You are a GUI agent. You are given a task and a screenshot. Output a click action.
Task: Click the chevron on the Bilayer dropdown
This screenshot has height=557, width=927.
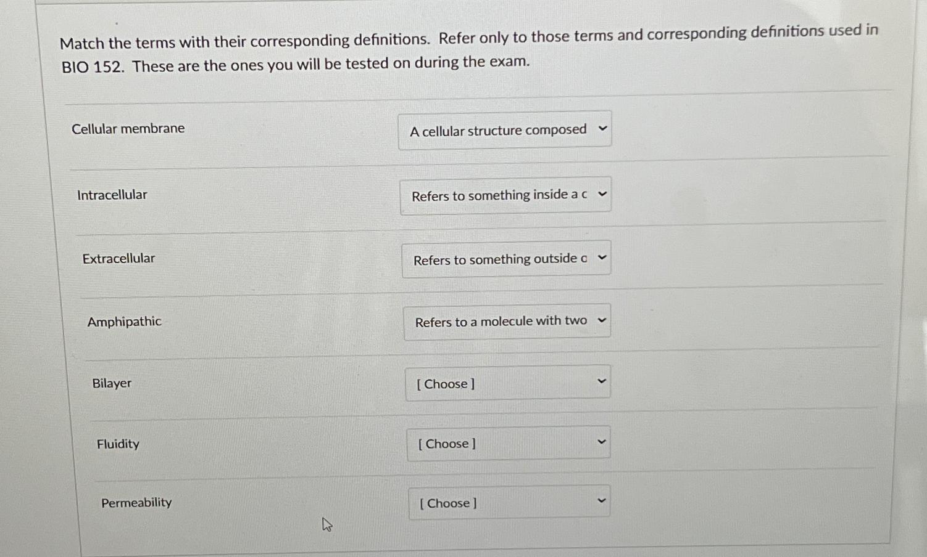pos(602,381)
